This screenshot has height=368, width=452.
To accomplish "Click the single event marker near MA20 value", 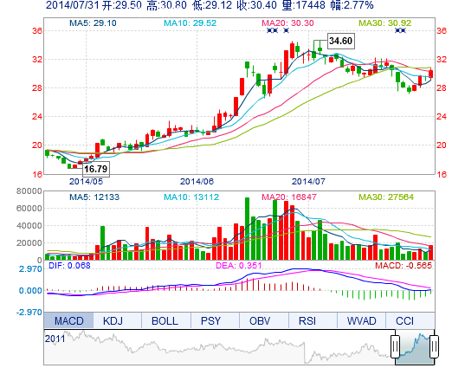I will point(287,30).
